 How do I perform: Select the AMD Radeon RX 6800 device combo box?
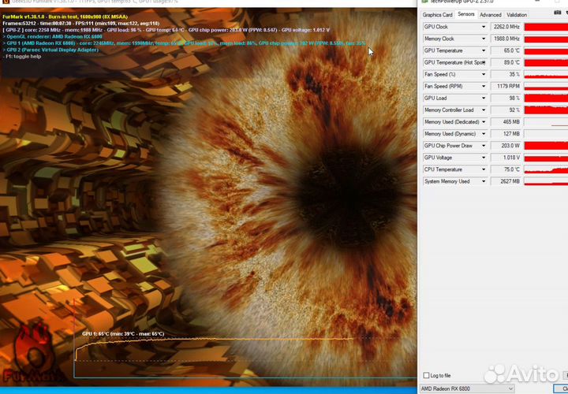(x=467, y=388)
